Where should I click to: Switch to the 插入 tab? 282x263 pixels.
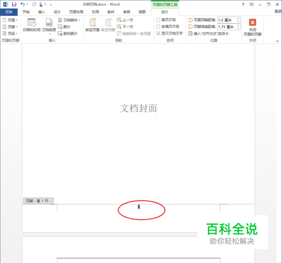pos(42,12)
